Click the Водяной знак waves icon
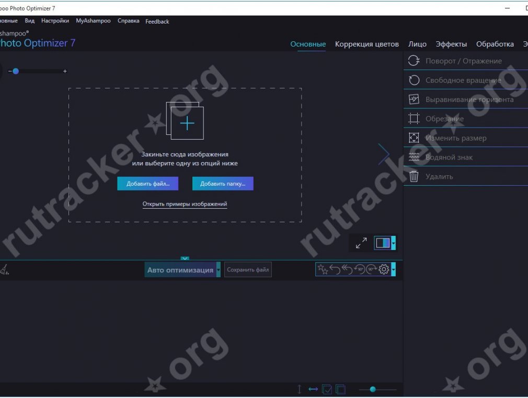The height and width of the screenshot is (398, 528). 414,157
